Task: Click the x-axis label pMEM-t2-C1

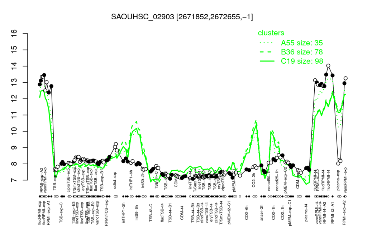Action: click(230, 213)
